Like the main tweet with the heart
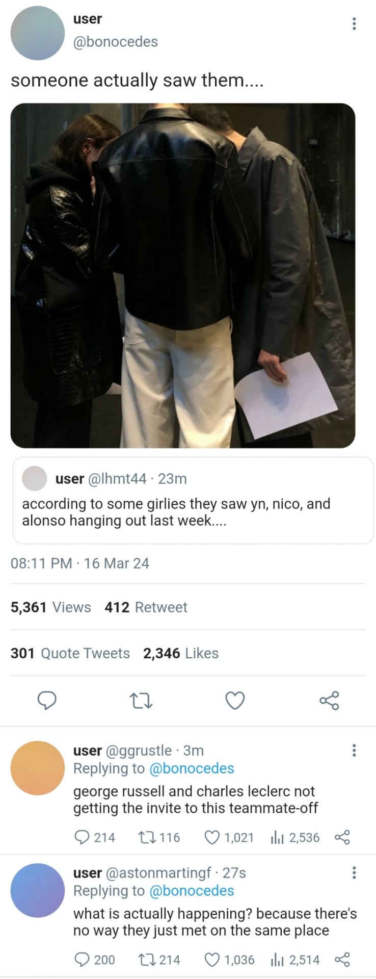376x979 pixels. (235, 701)
